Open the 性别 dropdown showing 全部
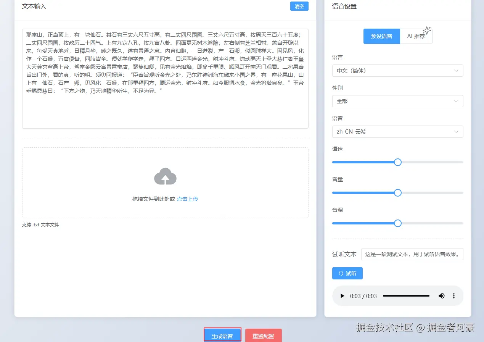The width and height of the screenshot is (484, 342). (398, 101)
